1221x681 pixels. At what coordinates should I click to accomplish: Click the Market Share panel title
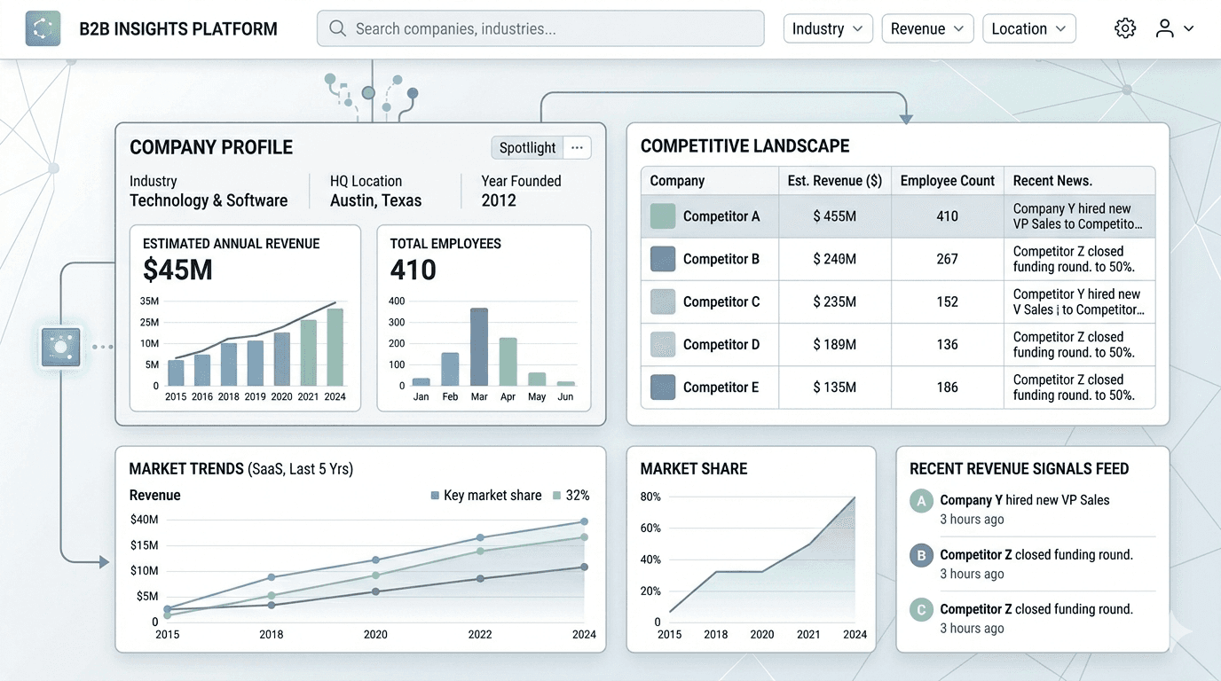pos(694,469)
